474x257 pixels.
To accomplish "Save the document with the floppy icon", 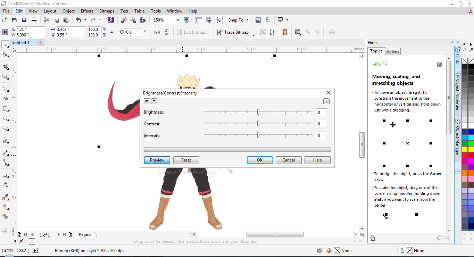I will tap(24, 20).
